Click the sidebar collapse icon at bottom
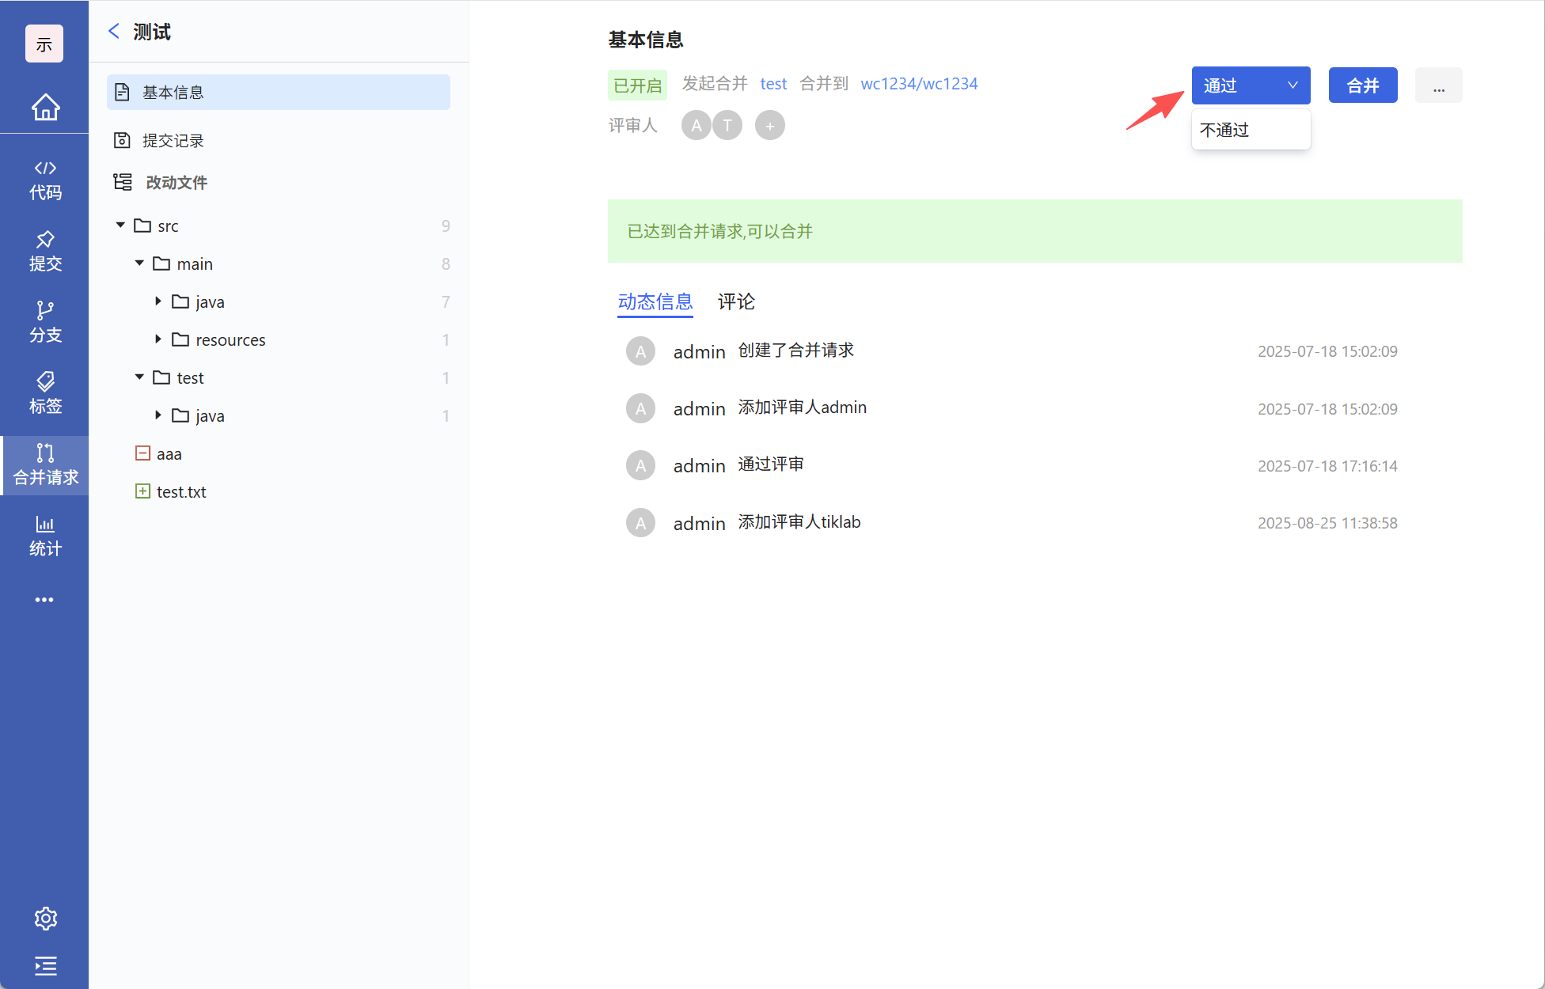Screen dimensions: 1545x989 click(45, 966)
